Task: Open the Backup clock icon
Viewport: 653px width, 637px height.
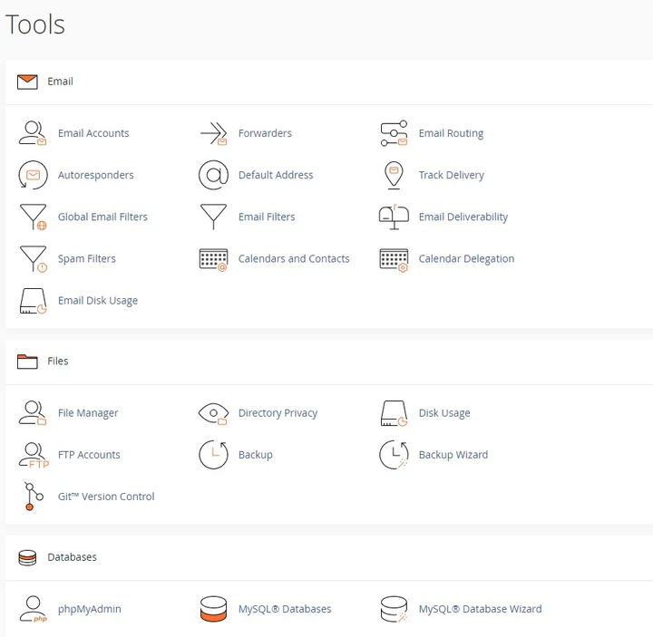Action: coord(213,455)
